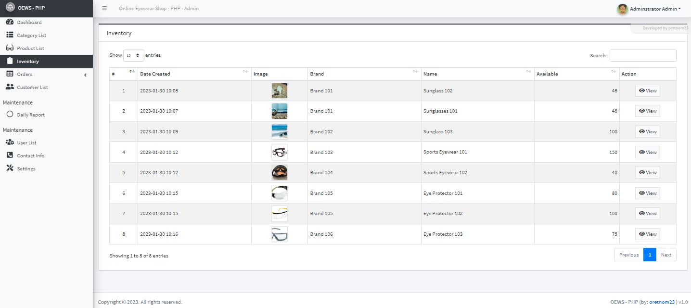
Task: Click the Previous pagination button
Action: pos(629,255)
